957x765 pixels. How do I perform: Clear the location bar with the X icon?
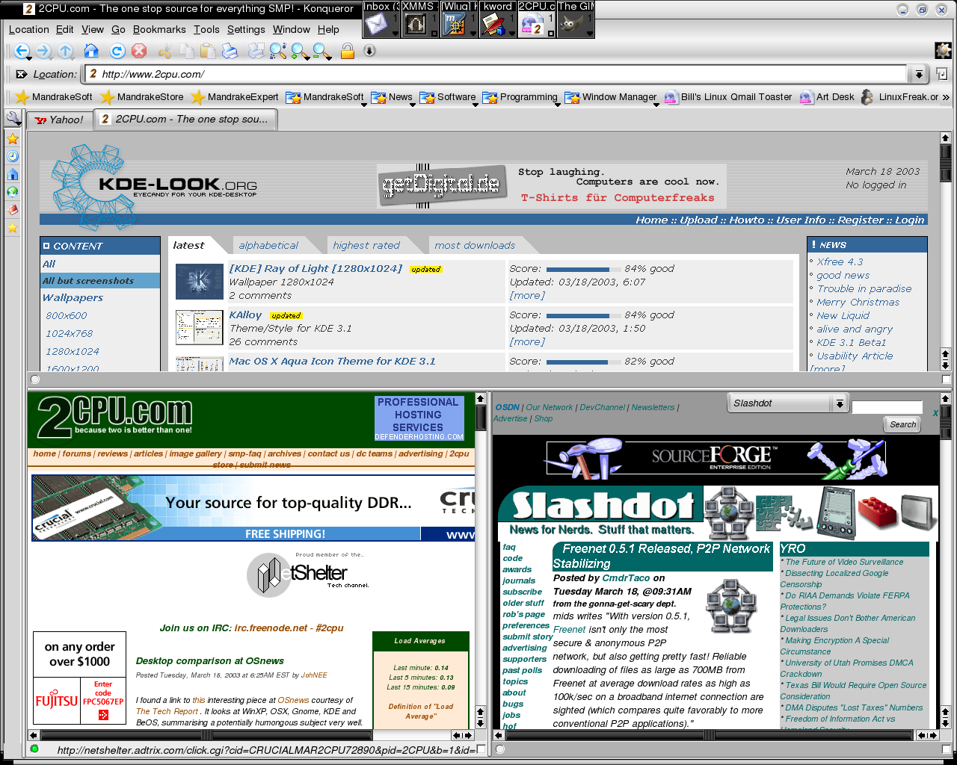pos(21,74)
